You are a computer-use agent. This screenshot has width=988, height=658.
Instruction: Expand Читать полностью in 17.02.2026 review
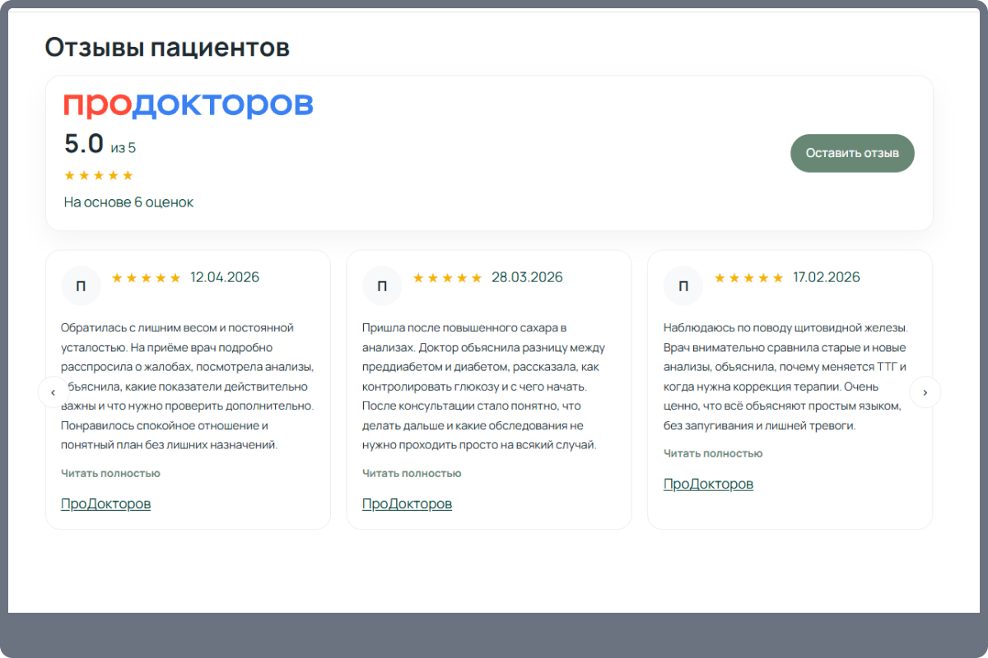[713, 453]
